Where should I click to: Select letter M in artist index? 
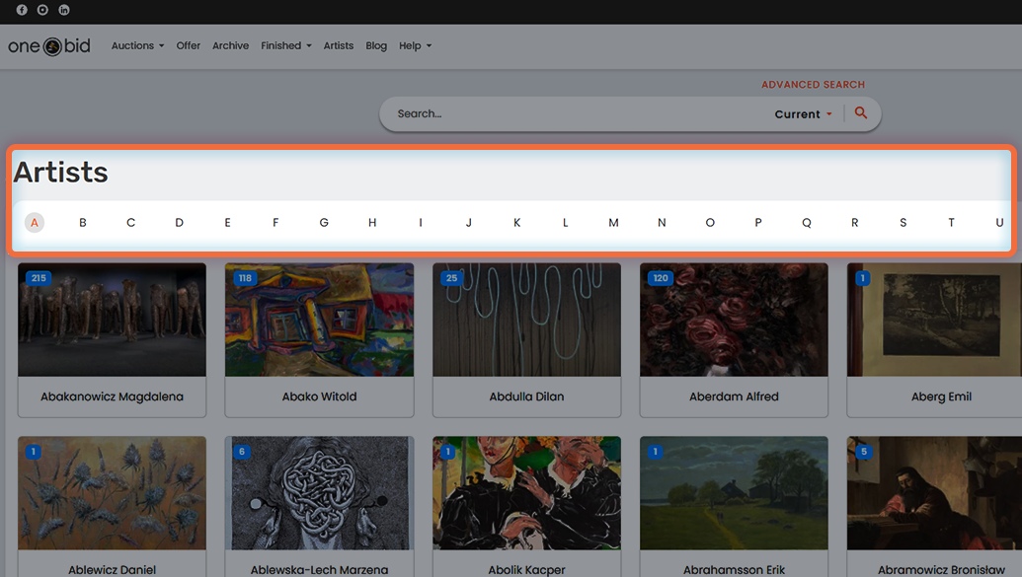pos(613,223)
